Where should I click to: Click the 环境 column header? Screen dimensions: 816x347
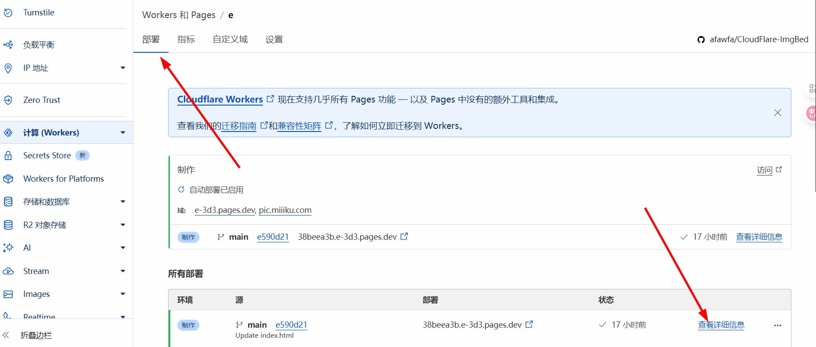(x=185, y=300)
